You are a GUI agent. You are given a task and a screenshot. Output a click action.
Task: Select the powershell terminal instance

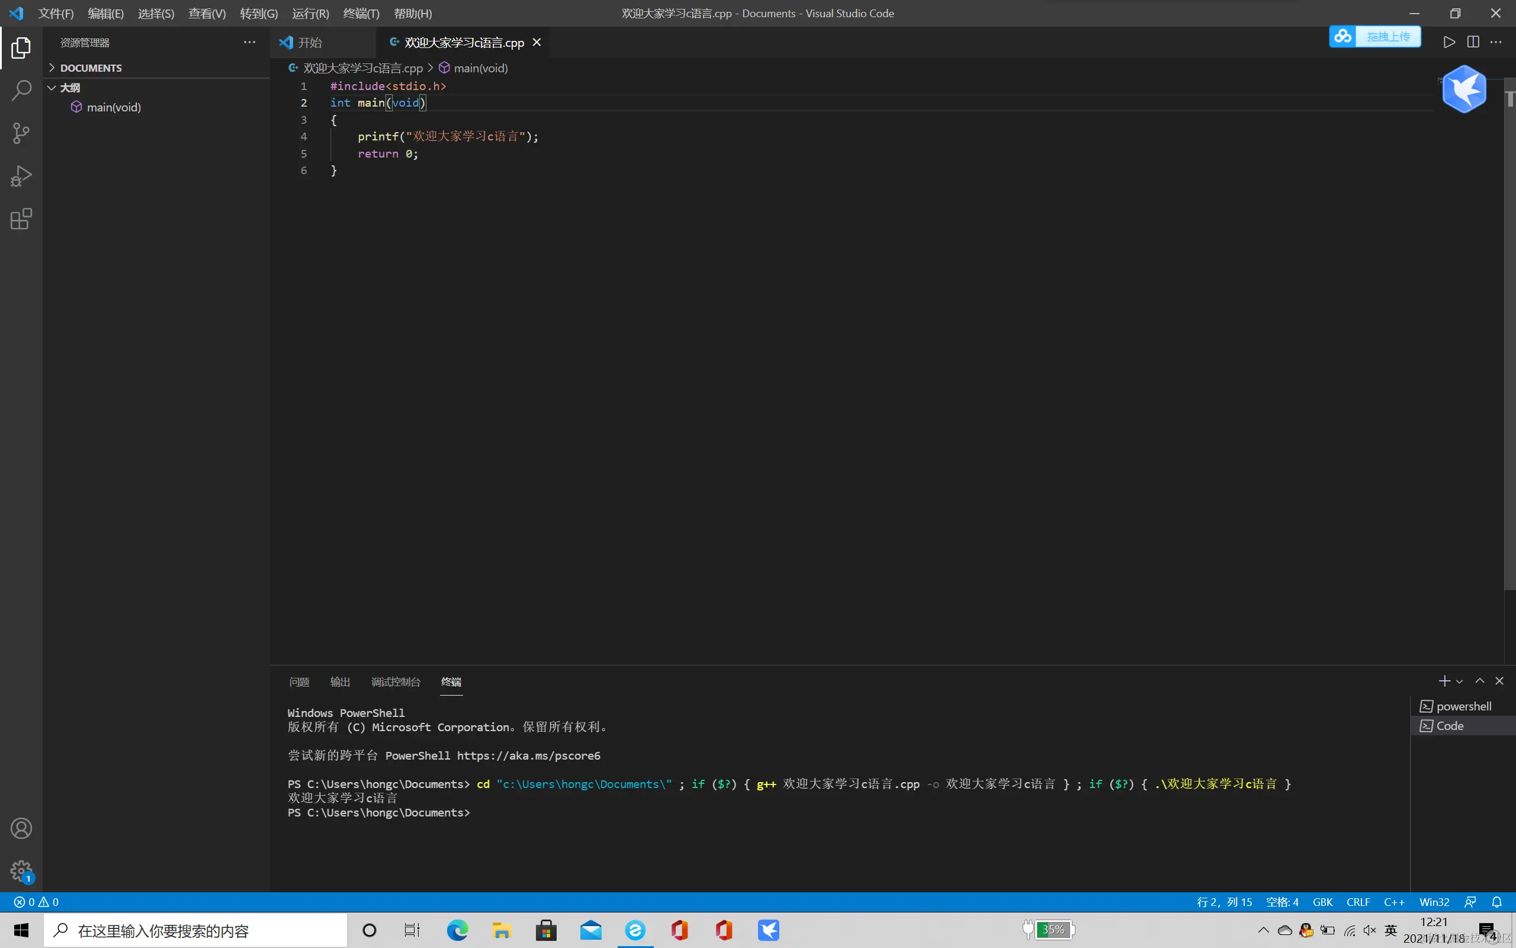[1463, 706]
